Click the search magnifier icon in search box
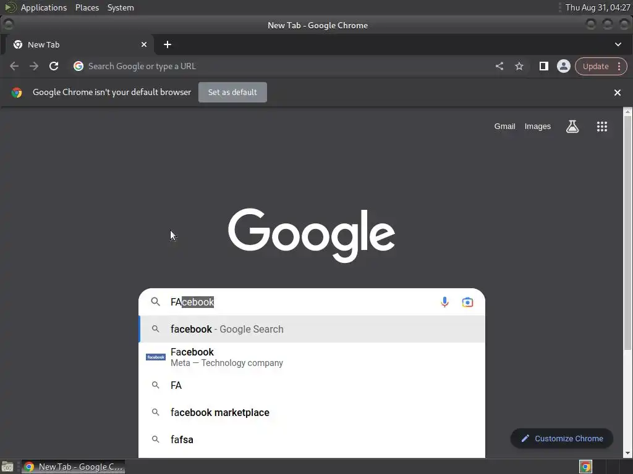 [155, 302]
